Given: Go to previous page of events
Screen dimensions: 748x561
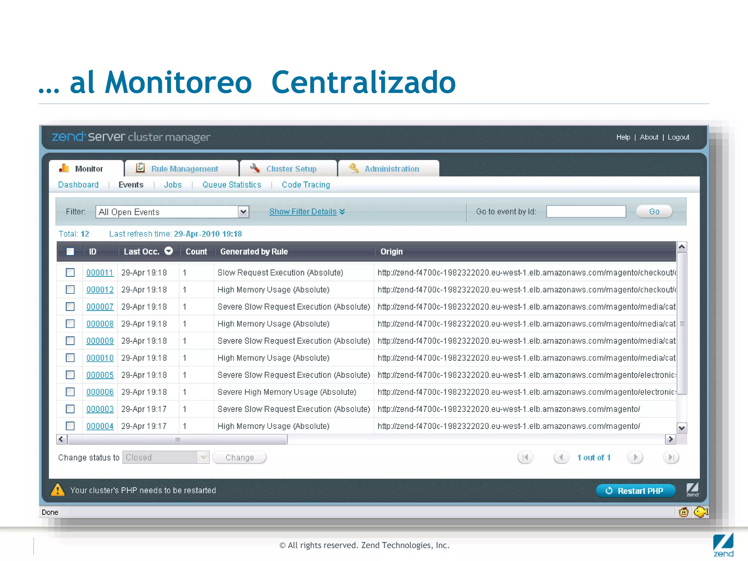Looking at the screenshot, I should pyautogui.click(x=561, y=457).
